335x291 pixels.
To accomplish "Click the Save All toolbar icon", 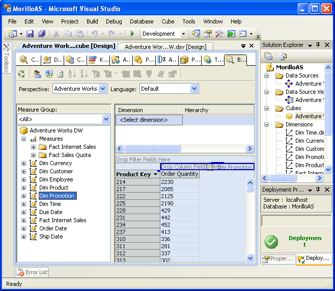I will coord(42,34).
